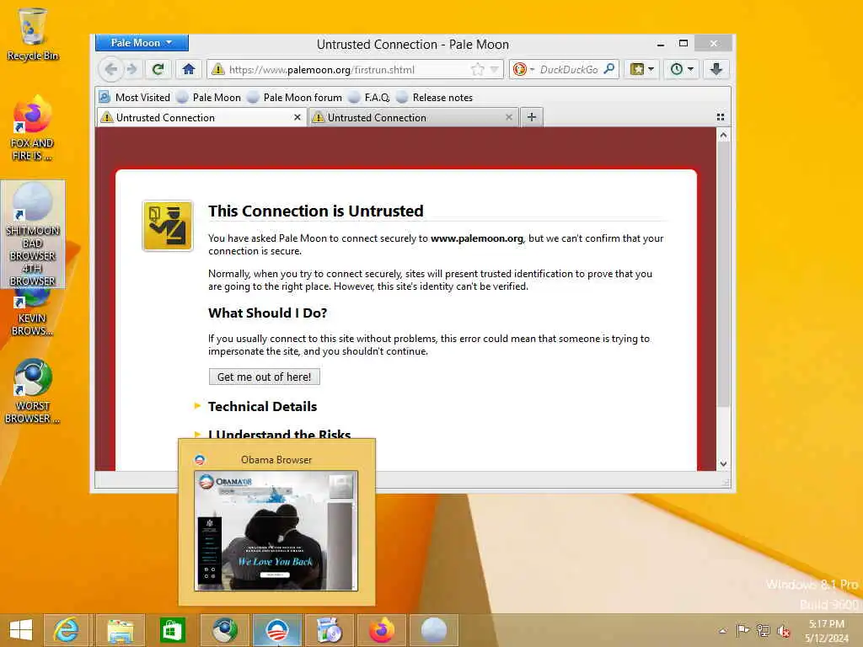Reload the page with the green refresh icon
Image resolution: width=863 pixels, height=647 pixels.
click(158, 69)
